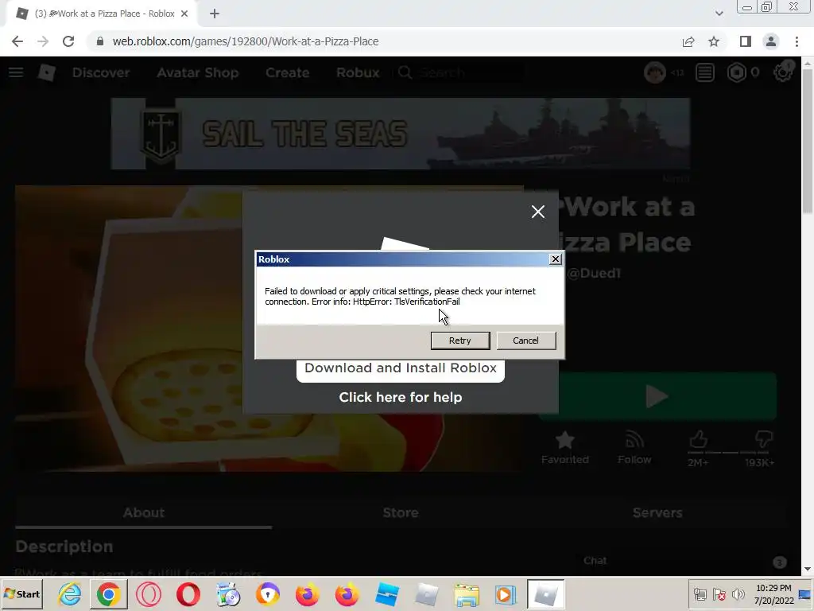Open a new browser tab
Viewport: 814px width, 611px height.
click(x=215, y=14)
